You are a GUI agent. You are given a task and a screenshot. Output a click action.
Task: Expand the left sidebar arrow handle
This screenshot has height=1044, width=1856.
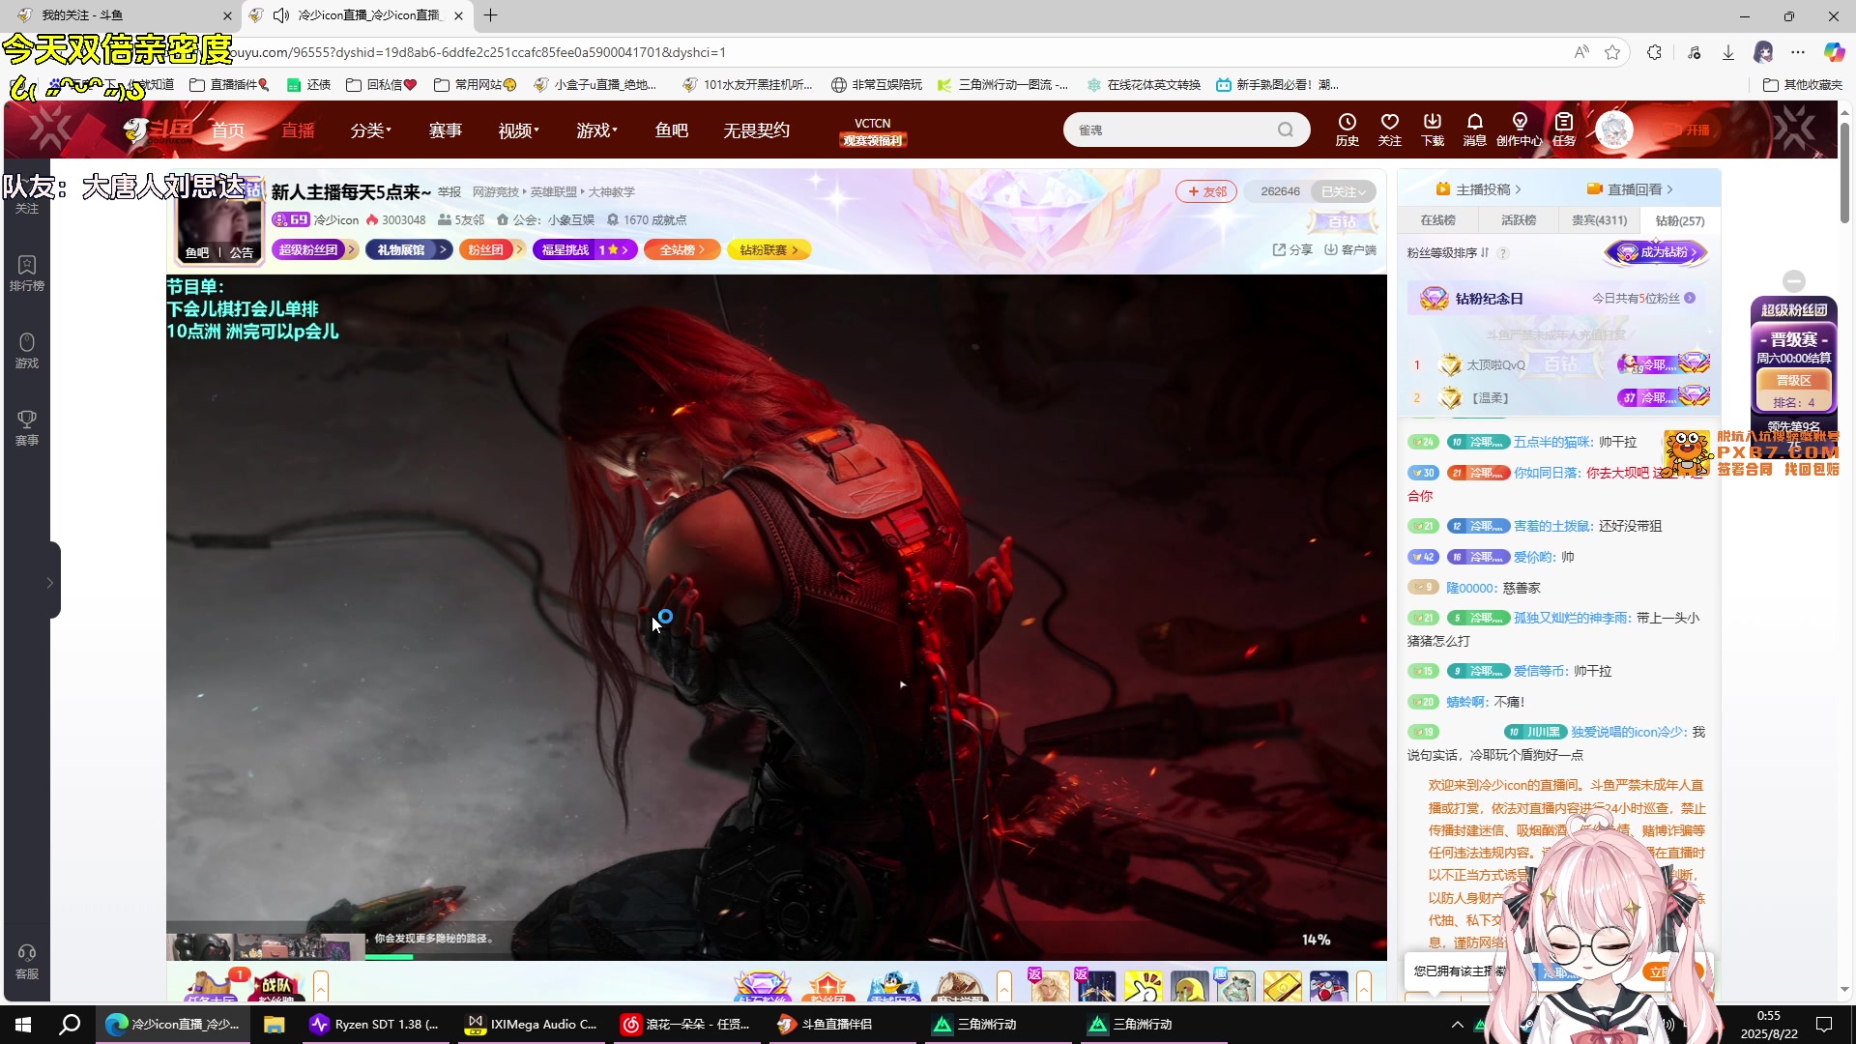(x=50, y=582)
